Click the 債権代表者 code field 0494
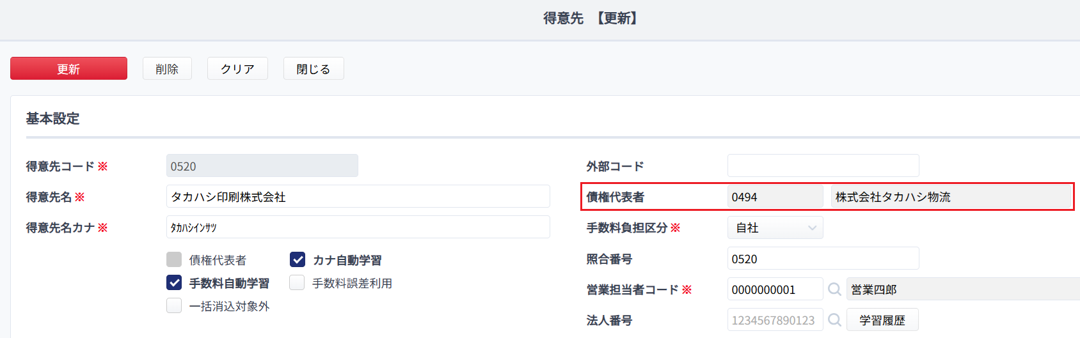1080x338 pixels. [x=775, y=197]
